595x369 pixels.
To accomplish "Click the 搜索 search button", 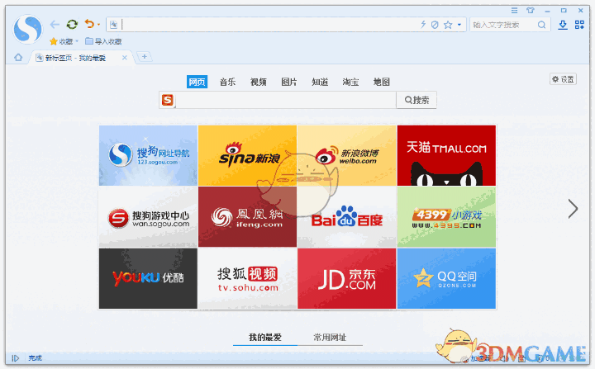I will click(416, 100).
